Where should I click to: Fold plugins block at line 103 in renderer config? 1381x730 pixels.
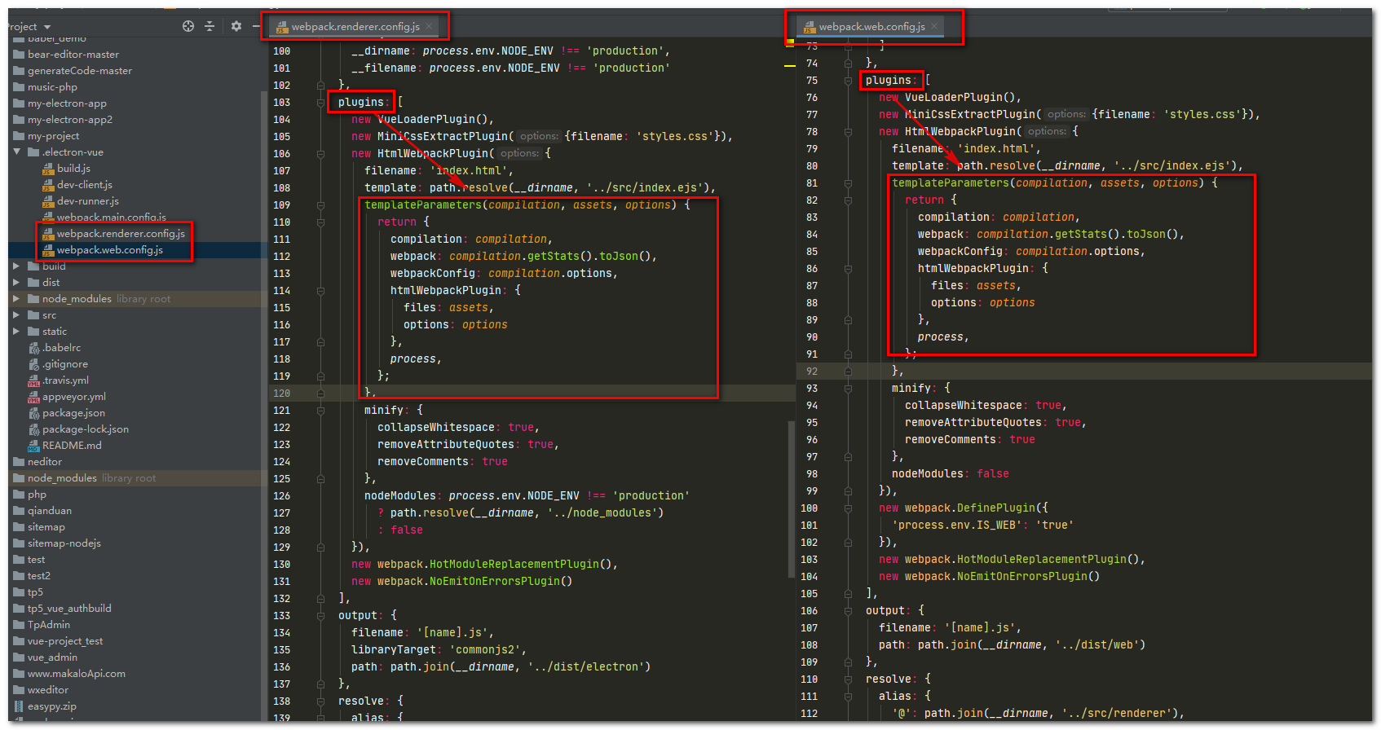(320, 103)
